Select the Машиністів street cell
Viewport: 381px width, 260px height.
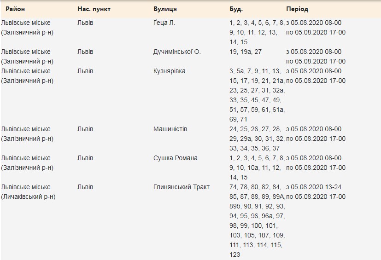pyautogui.click(x=170, y=129)
